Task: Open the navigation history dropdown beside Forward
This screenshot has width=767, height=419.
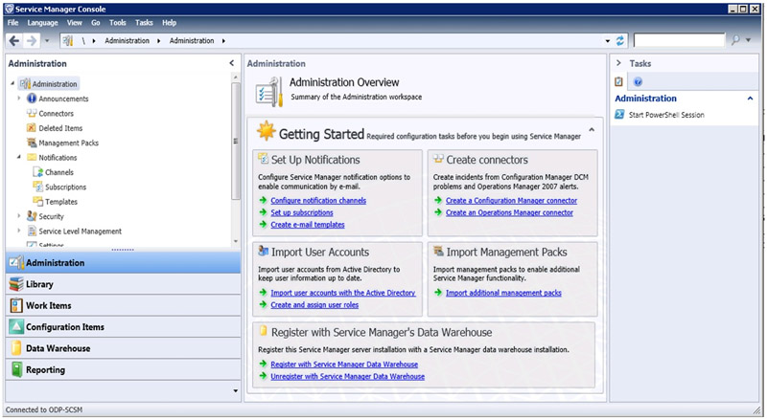Action: click(x=47, y=40)
